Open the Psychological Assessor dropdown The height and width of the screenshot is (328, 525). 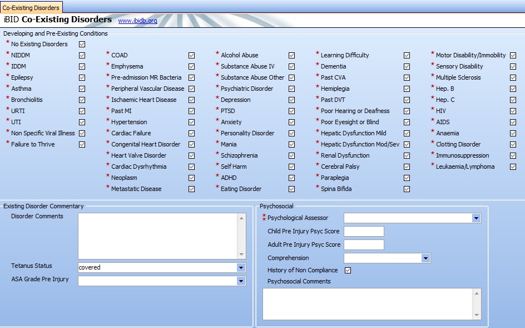476,218
